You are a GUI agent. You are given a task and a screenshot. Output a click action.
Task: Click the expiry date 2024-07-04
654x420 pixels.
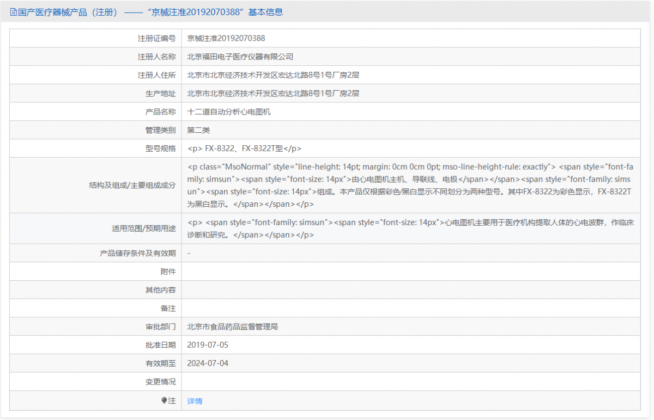pos(208,363)
